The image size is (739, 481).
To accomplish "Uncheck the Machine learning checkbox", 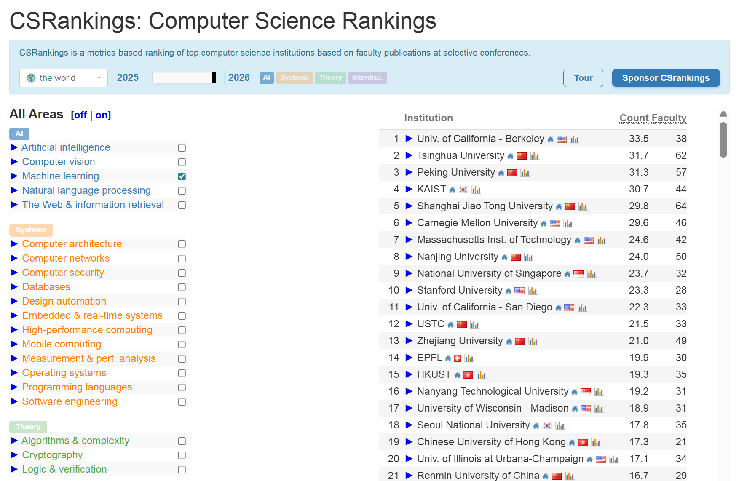I will (182, 176).
